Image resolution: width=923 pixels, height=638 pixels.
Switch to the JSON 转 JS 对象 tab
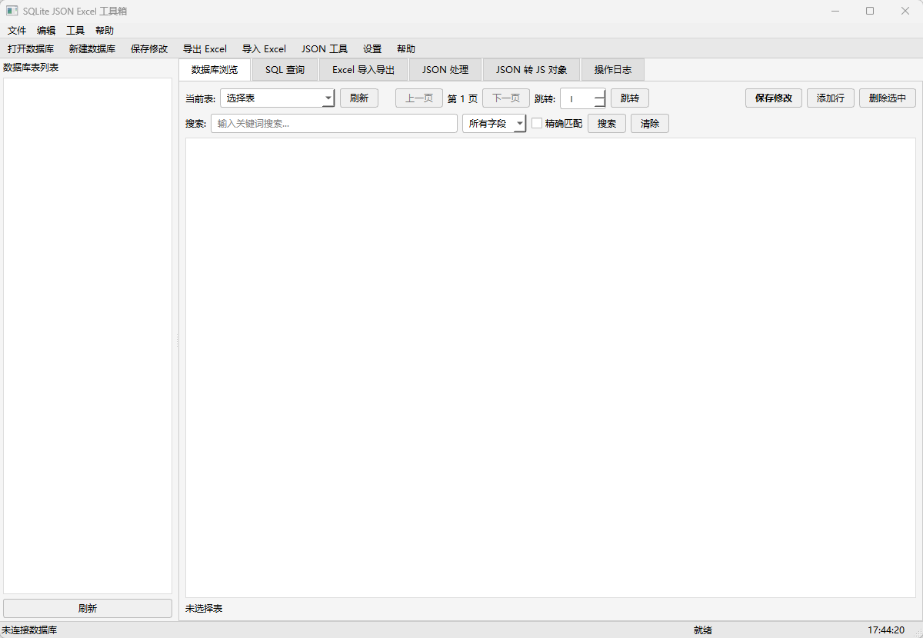click(531, 70)
